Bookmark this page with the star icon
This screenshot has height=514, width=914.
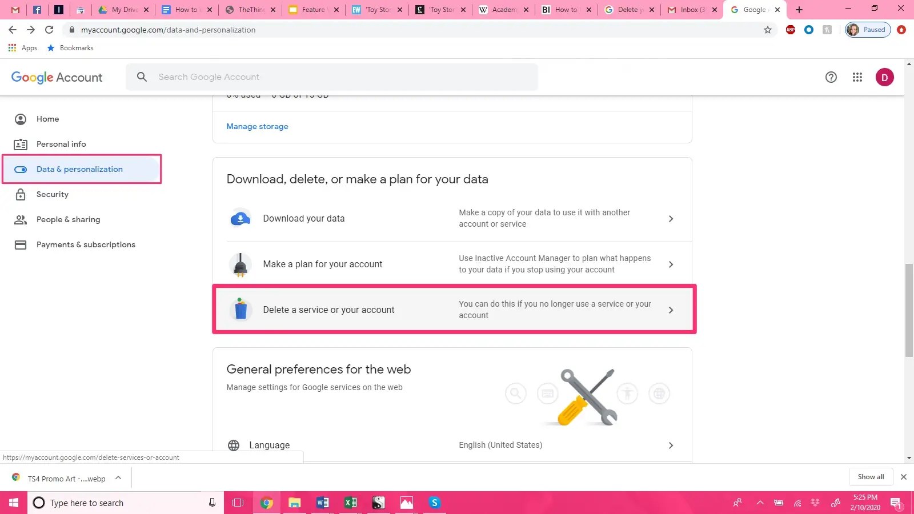tap(768, 30)
